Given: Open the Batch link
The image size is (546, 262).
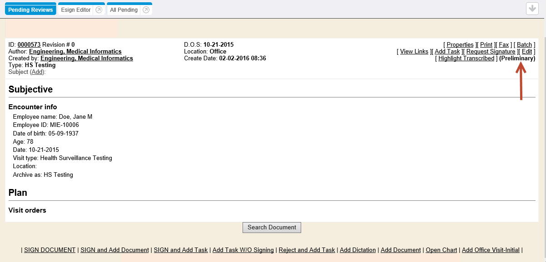Looking at the screenshot, I should (x=524, y=45).
